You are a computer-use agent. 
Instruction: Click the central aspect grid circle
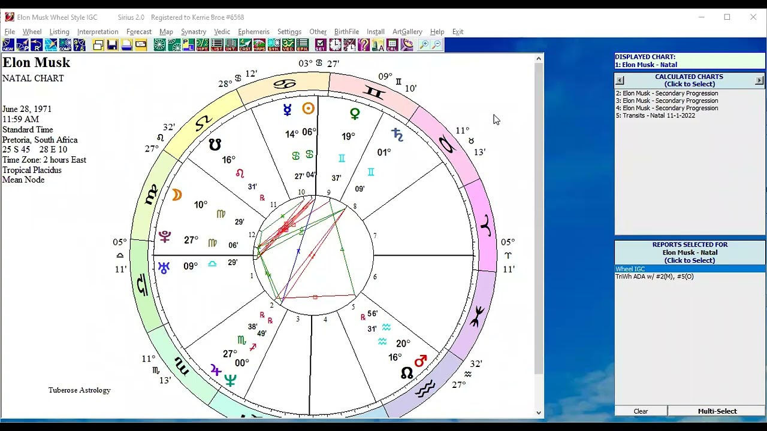pyautogui.click(x=314, y=255)
